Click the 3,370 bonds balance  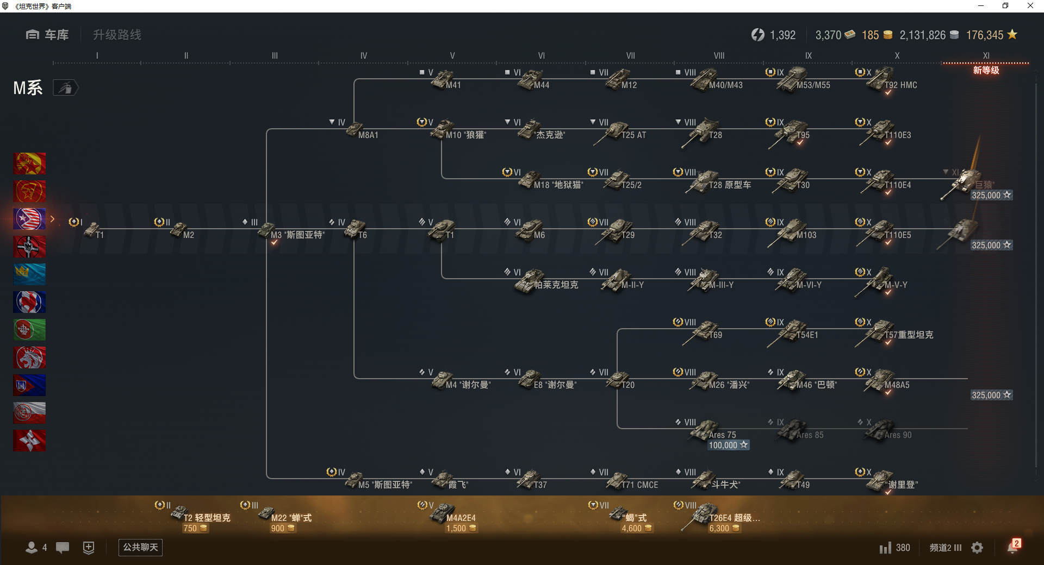[x=835, y=35]
